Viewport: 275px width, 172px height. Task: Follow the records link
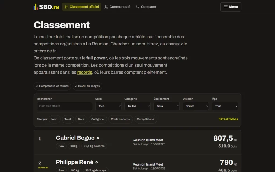[85, 72]
